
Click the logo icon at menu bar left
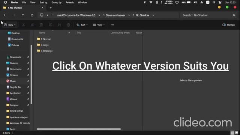tap(5, 2)
